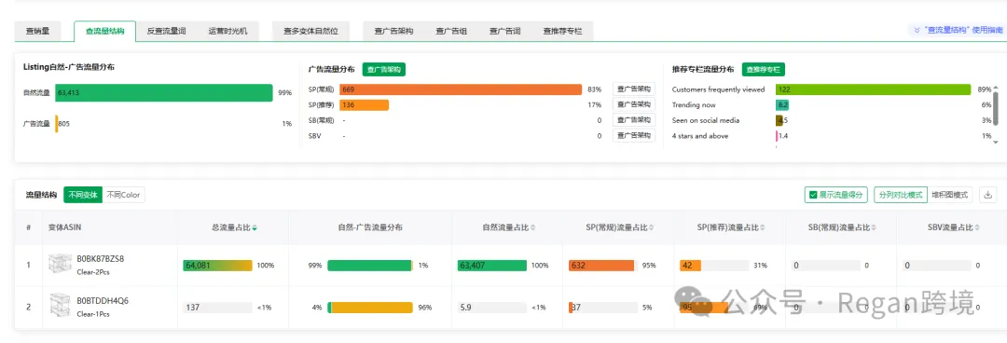This screenshot has width=1007, height=343.
Task: Click natural-ad distribution bar for Clear-1Pcs
Action: point(370,307)
